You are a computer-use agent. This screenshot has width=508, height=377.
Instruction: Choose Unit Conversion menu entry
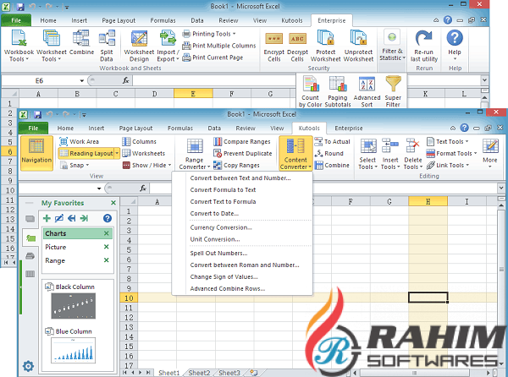pyautogui.click(x=215, y=239)
